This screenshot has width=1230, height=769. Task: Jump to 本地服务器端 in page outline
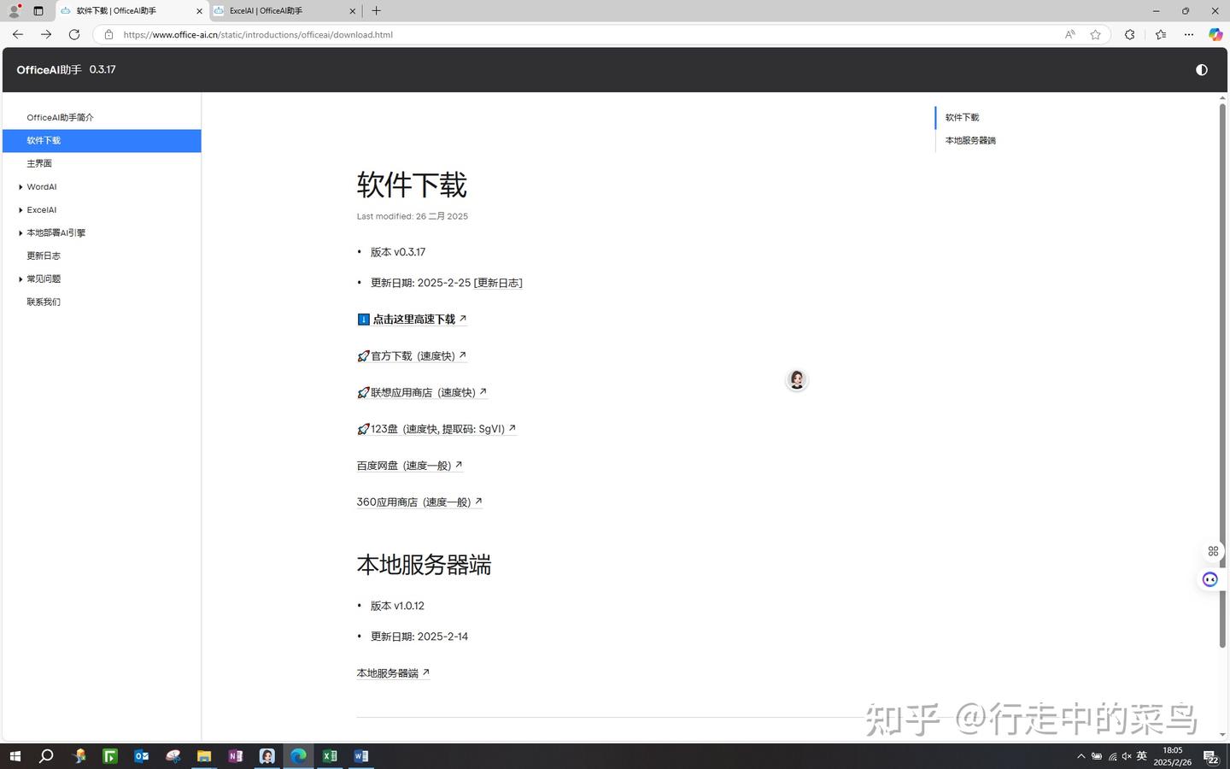point(970,140)
